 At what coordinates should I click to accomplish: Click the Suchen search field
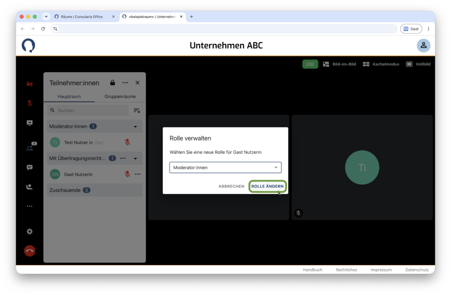point(88,111)
